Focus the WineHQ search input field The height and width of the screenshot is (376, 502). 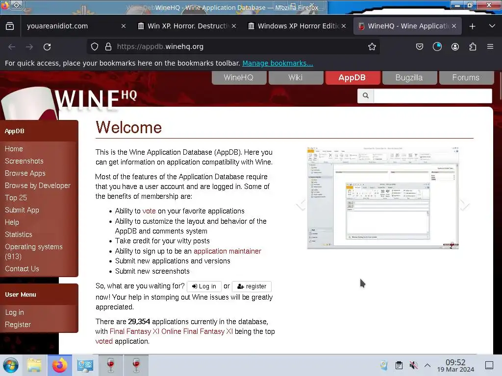(432, 95)
